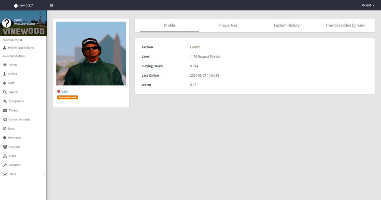Image resolution: width=381 pixels, height=200 pixels.
Task: Click the player skin profile image
Action: [91, 54]
